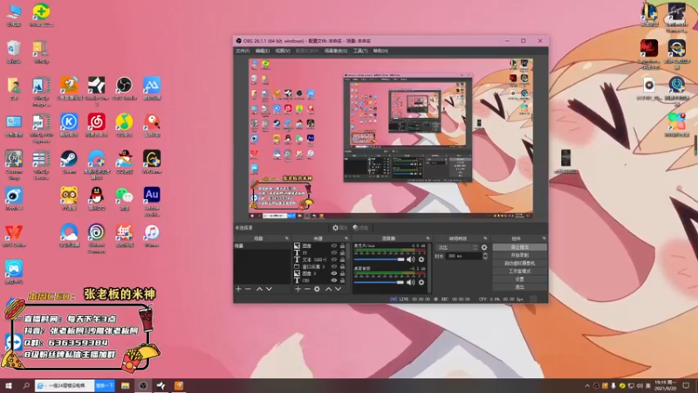Click the 退出 button
This screenshot has width=698, height=393.
tap(519, 287)
